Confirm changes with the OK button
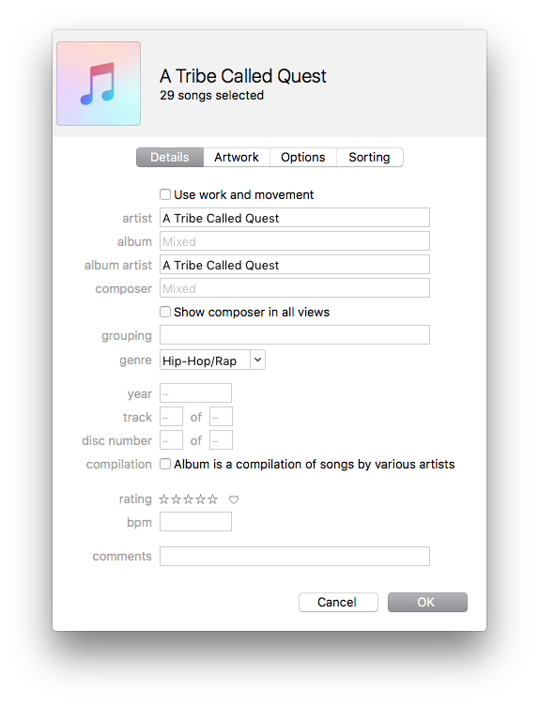The height and width of the screenshot is (706, 539). pyautogui.click(x=427, y=602)
